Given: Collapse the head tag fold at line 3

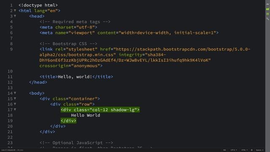Looking at the screenshot, I should point(15,16).
